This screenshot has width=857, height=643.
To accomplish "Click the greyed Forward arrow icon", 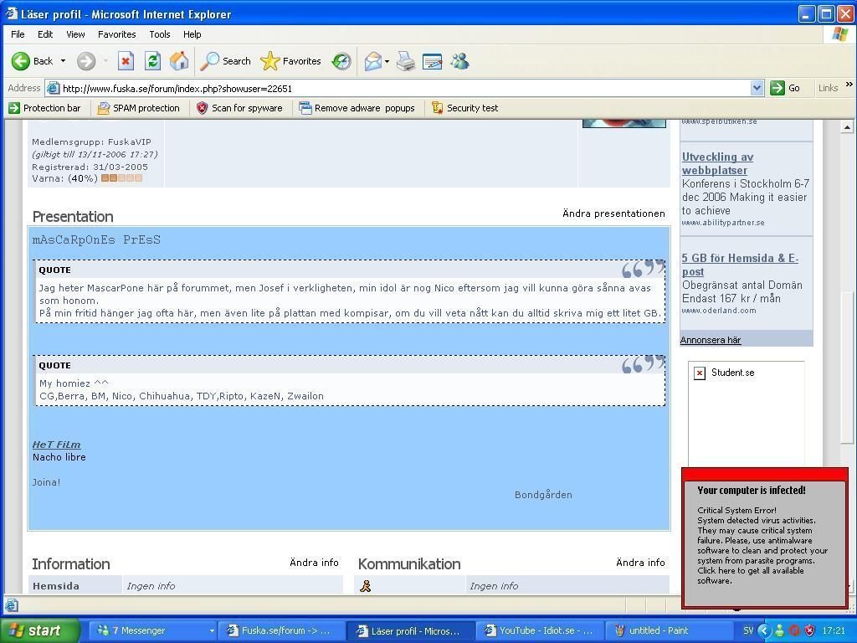I will [86, 61].
